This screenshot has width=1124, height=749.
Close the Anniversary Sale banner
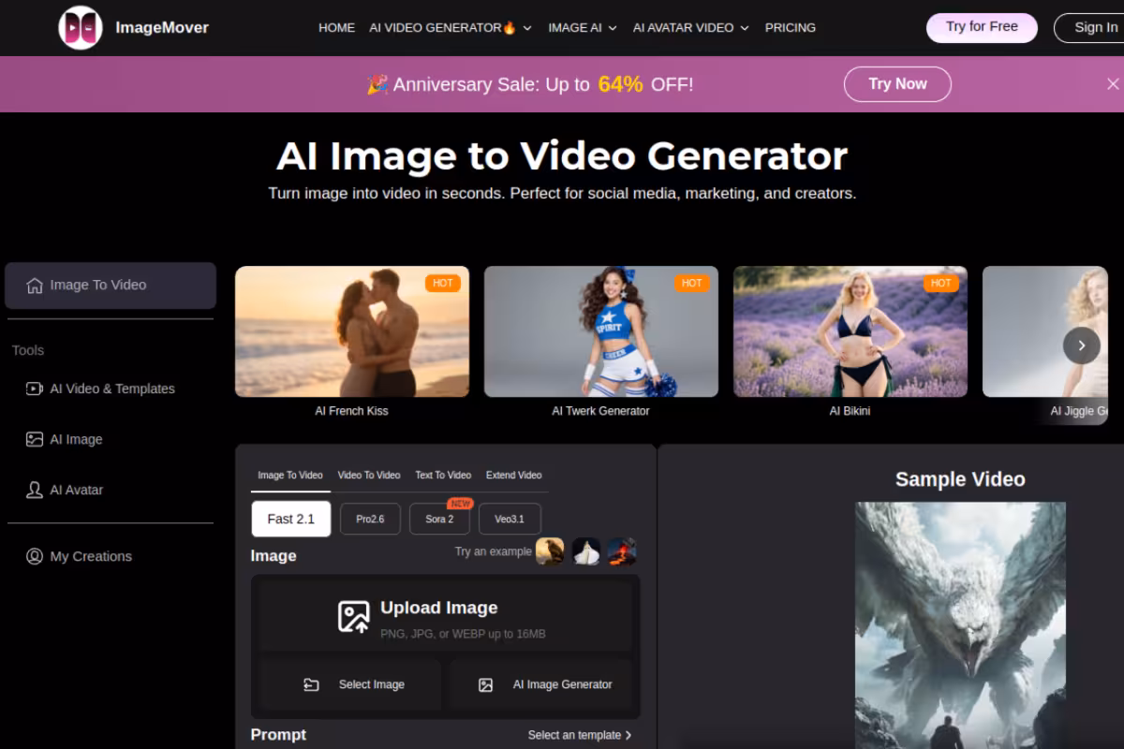click(x=1113, y=84)
